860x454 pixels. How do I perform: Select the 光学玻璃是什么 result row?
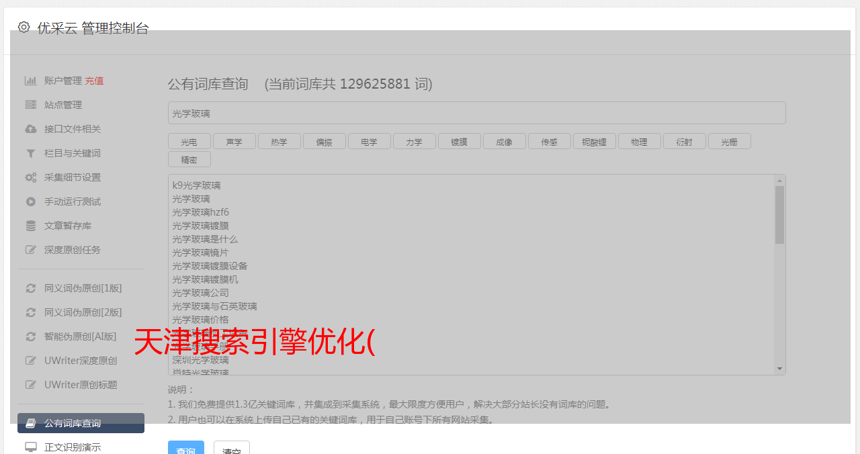click(x=205, y=239)
